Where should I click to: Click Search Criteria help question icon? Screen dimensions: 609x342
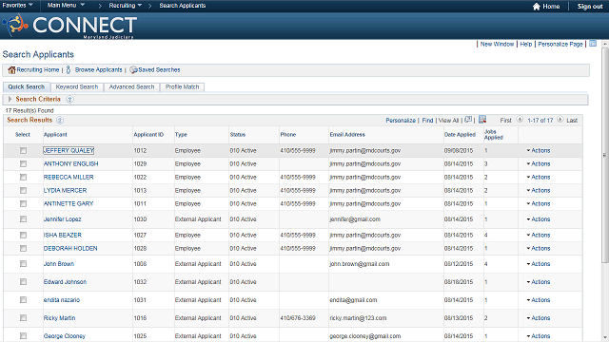tap(69, 99)
